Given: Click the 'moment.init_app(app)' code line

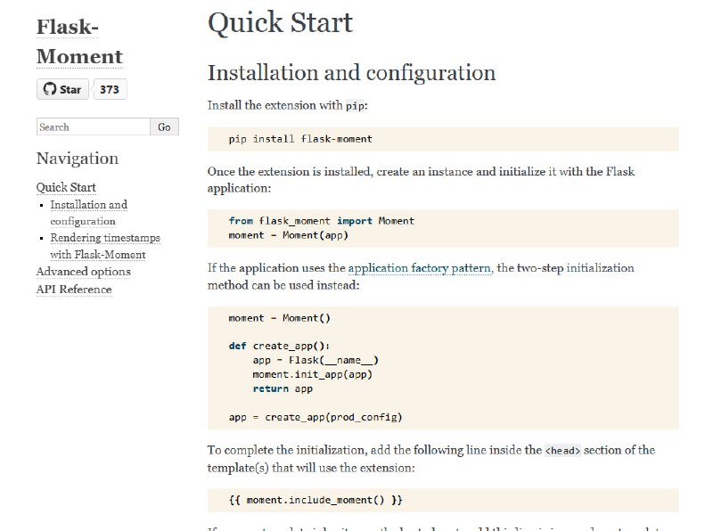Looking at the screenshot, I should 313,374.
